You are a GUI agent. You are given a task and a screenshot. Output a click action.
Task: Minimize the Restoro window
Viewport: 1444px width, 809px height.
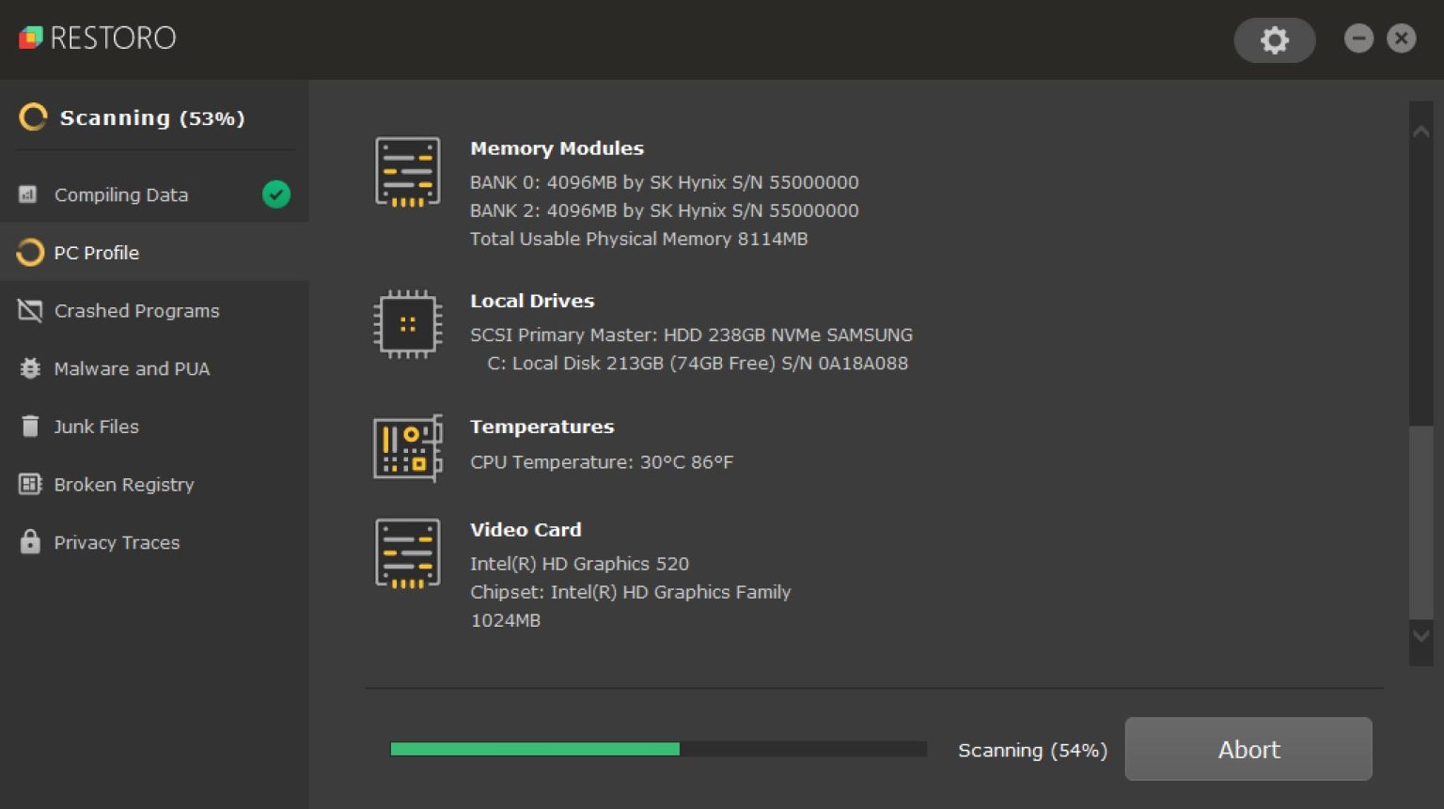(x=1358, y=39)
